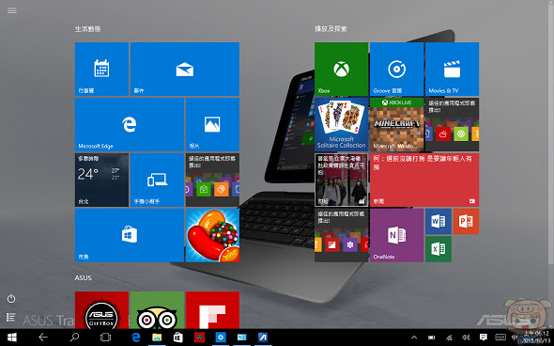Open Task View on taskbar
This screenshot has width=554, height=346.
click(105, 338)
